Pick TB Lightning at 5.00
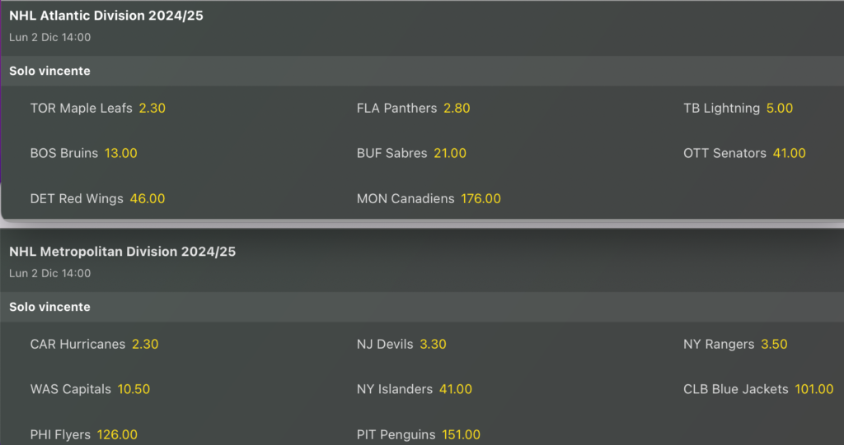 pos(779,109)
